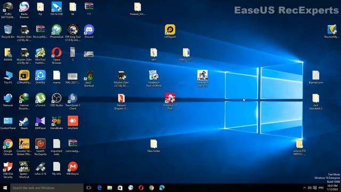Select the Discord desktop icon

[89, 31]
